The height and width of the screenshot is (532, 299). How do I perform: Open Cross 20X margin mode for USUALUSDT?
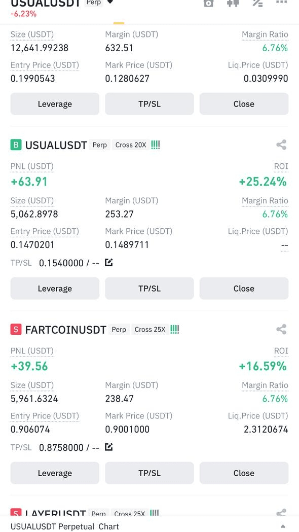[131, 145]
